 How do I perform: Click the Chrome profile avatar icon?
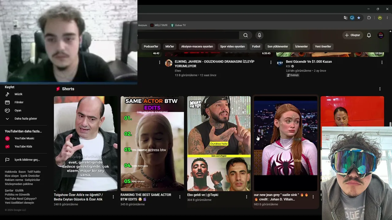tap(380, 18)
